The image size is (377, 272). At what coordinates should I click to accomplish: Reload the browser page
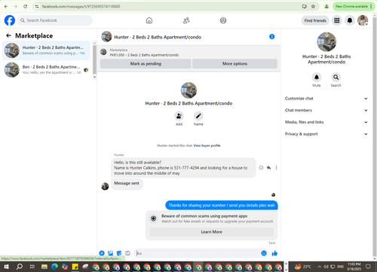(25, 6)
